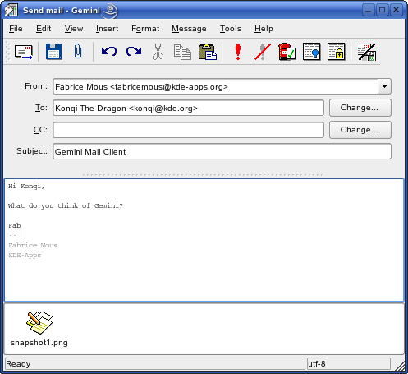The image size is (408, 374).
Task: Click the 'utf-8' encoding status field
Action: click(x=349, y=364)
